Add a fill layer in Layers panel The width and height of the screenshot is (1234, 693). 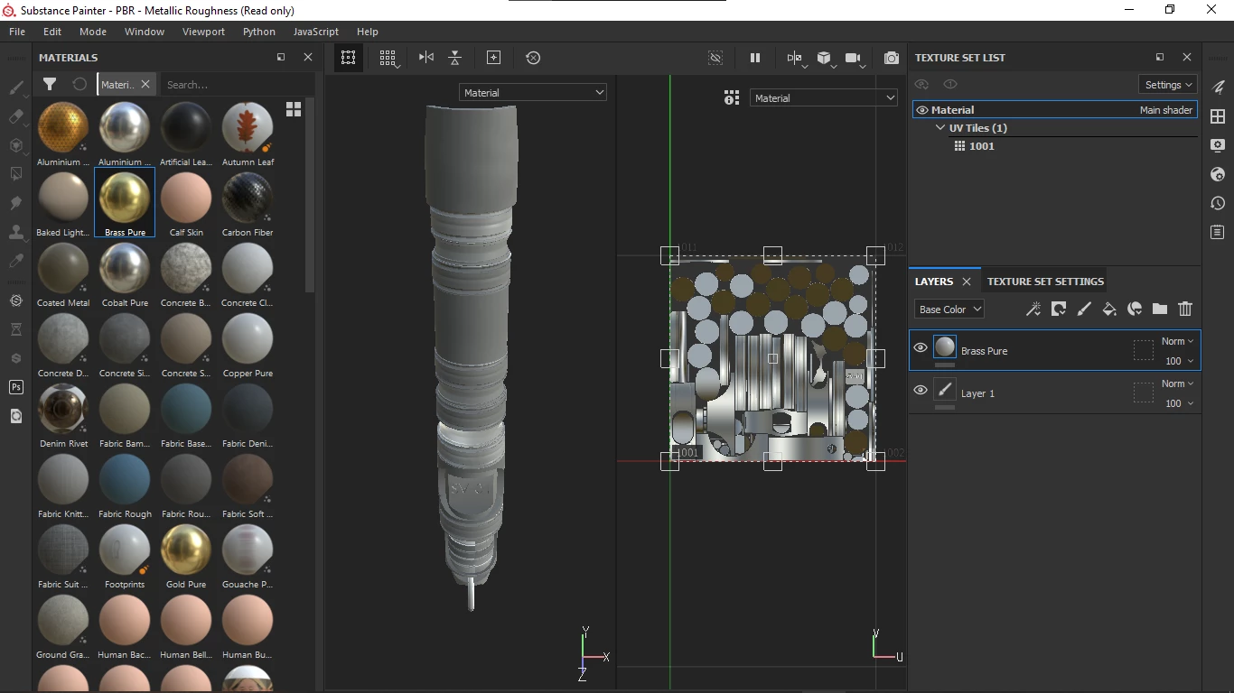click(x=1109, y=310)
